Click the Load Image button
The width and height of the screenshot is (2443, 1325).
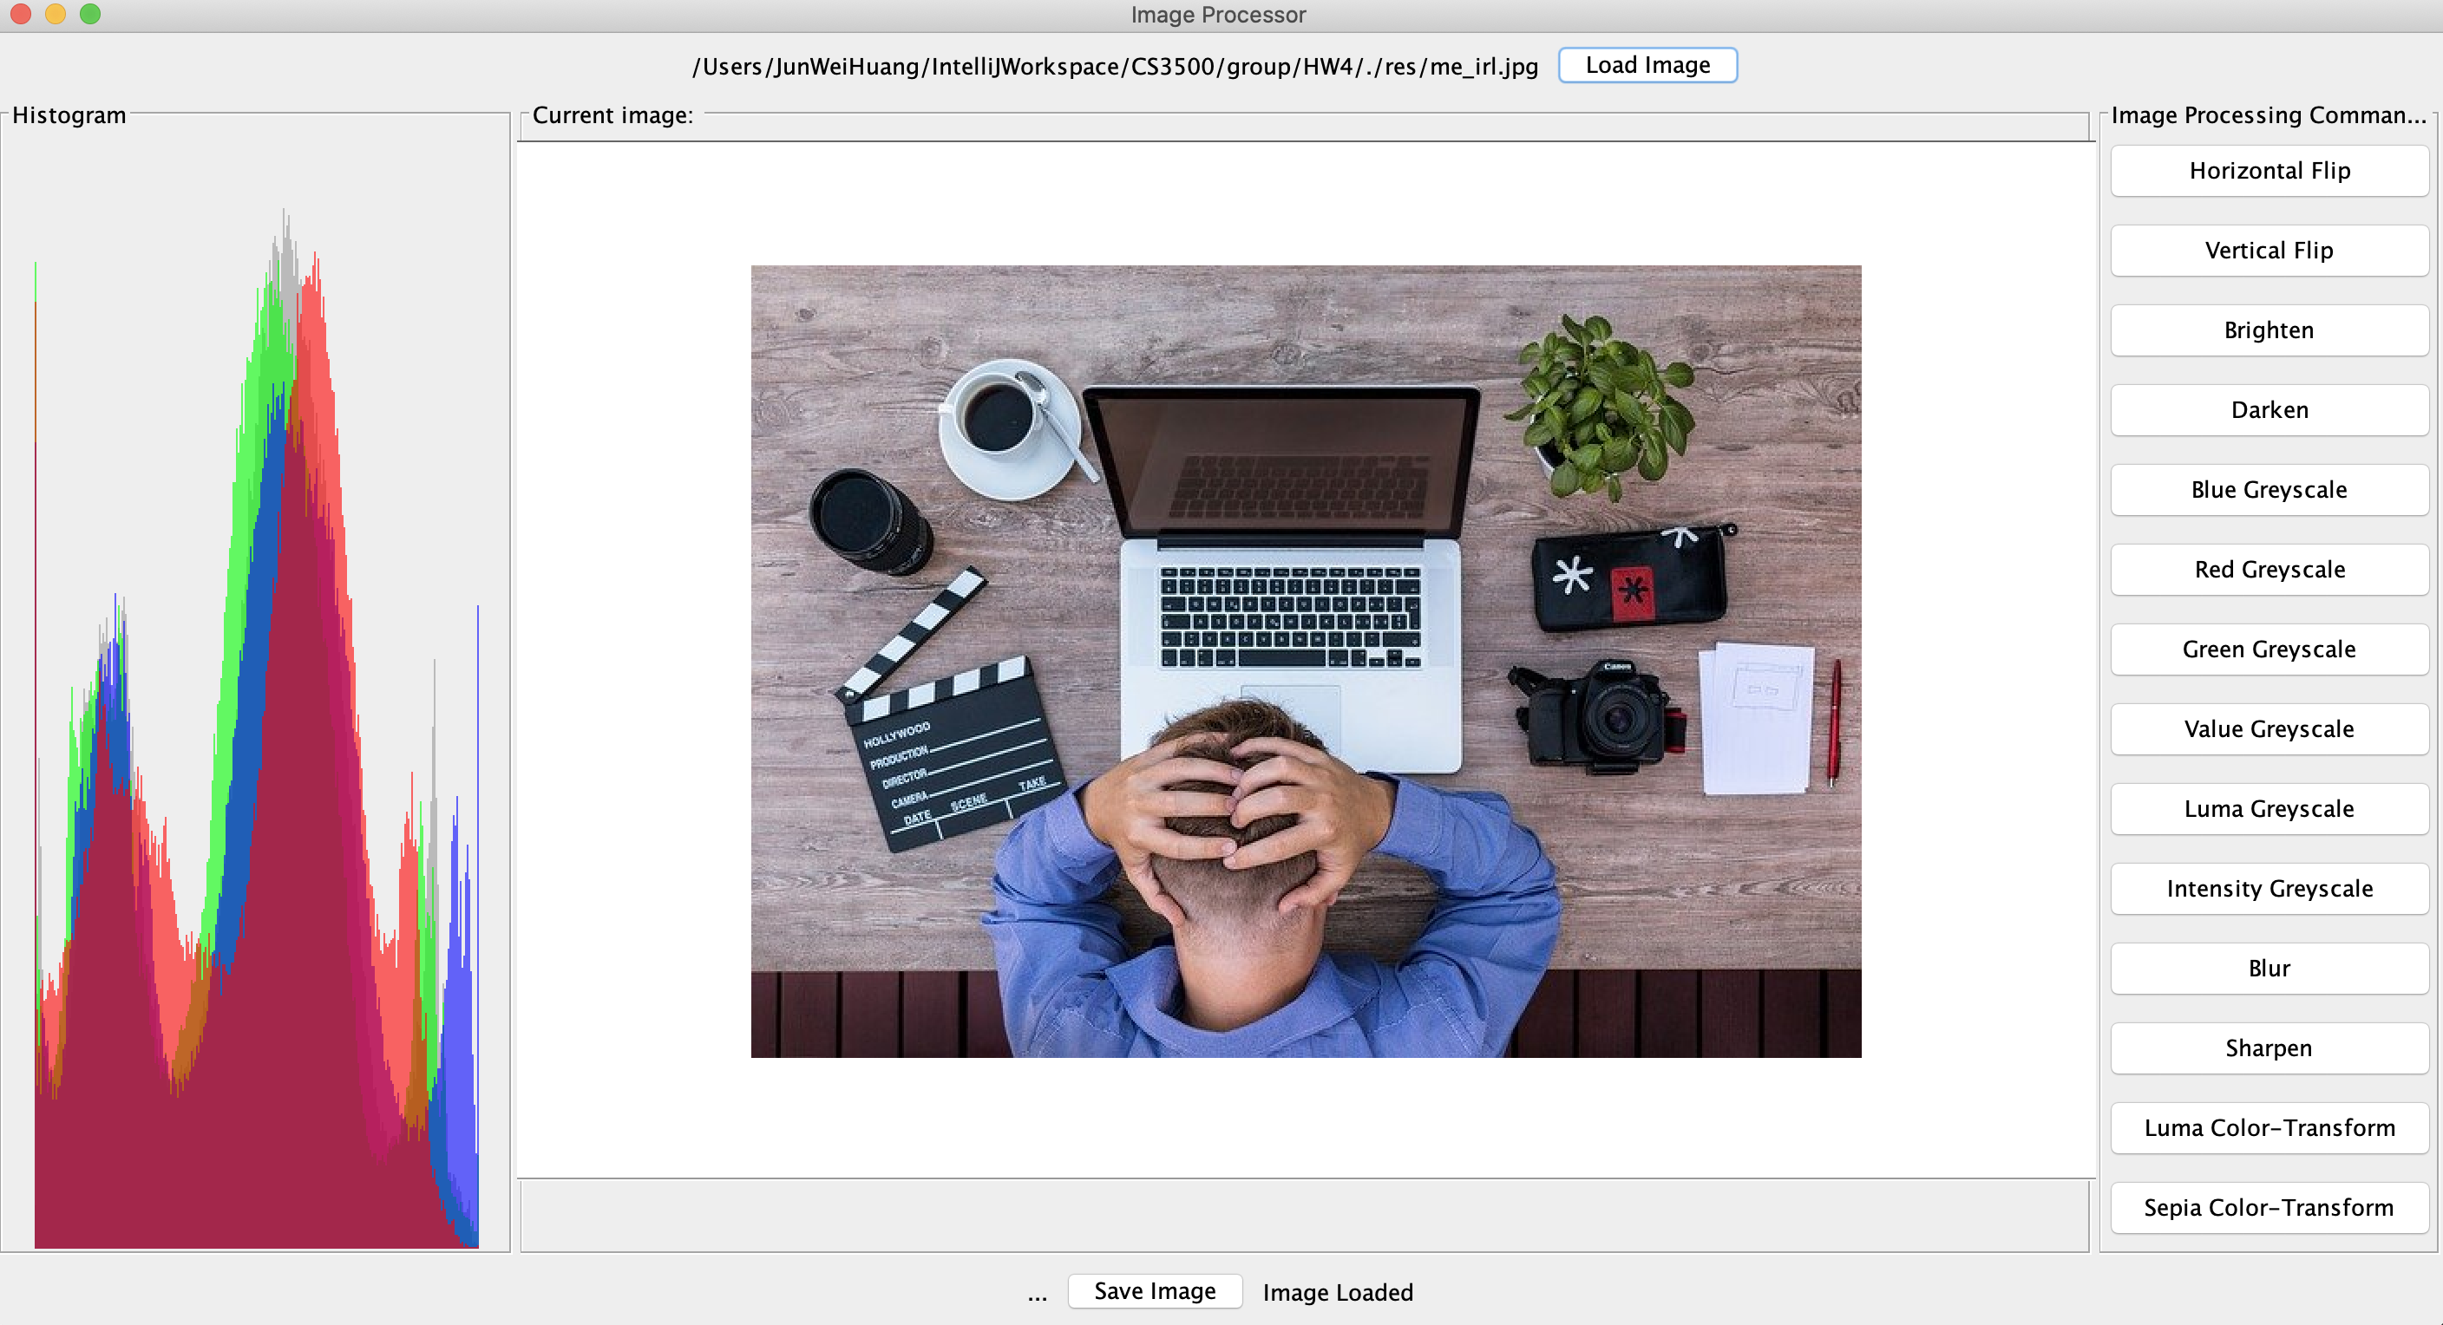(1647, 65)
